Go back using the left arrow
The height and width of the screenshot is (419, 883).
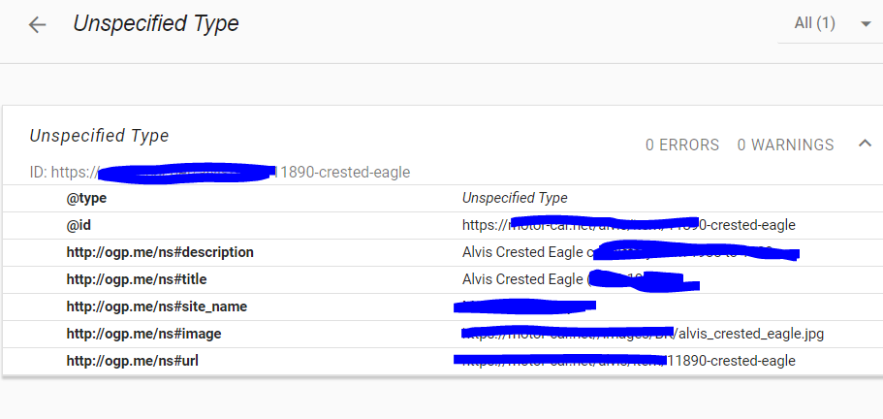[x=37, y=25]
